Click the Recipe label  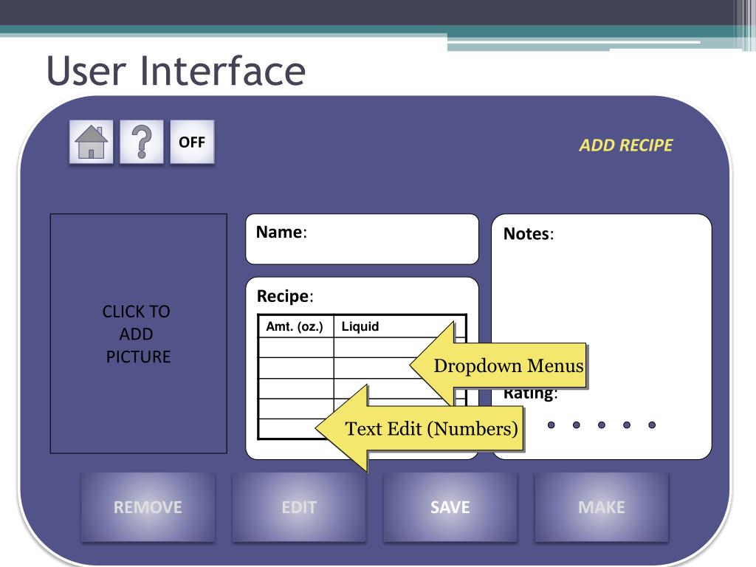point(285,296)
